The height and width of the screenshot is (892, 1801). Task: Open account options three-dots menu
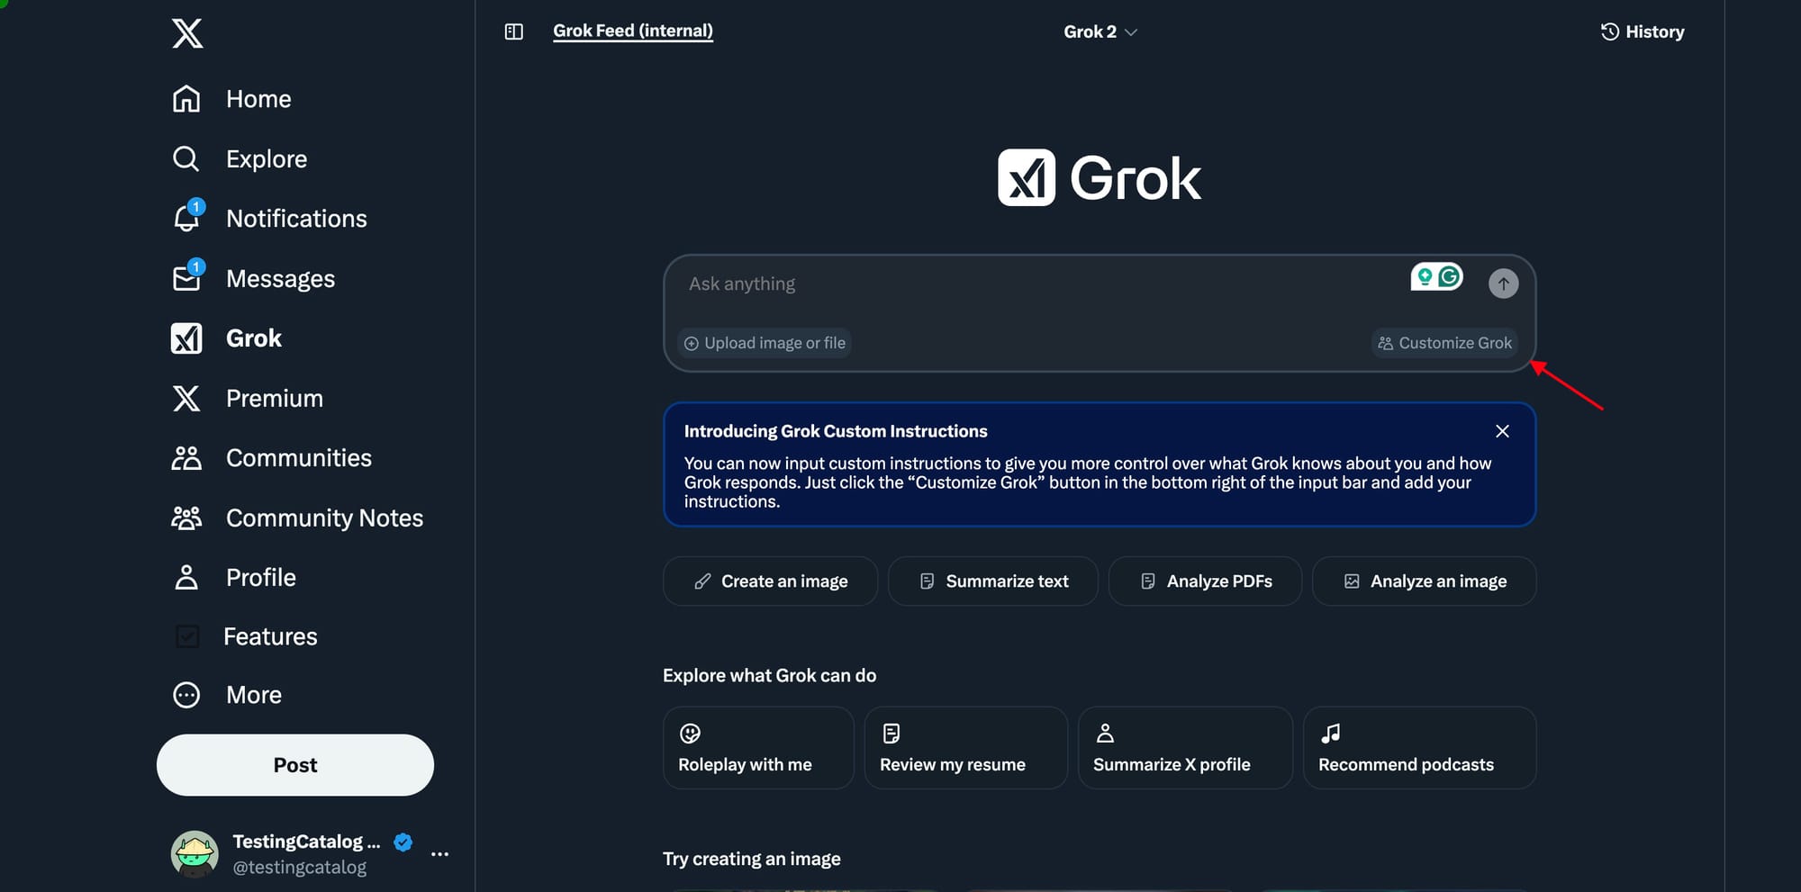click(x=439, y=854)
